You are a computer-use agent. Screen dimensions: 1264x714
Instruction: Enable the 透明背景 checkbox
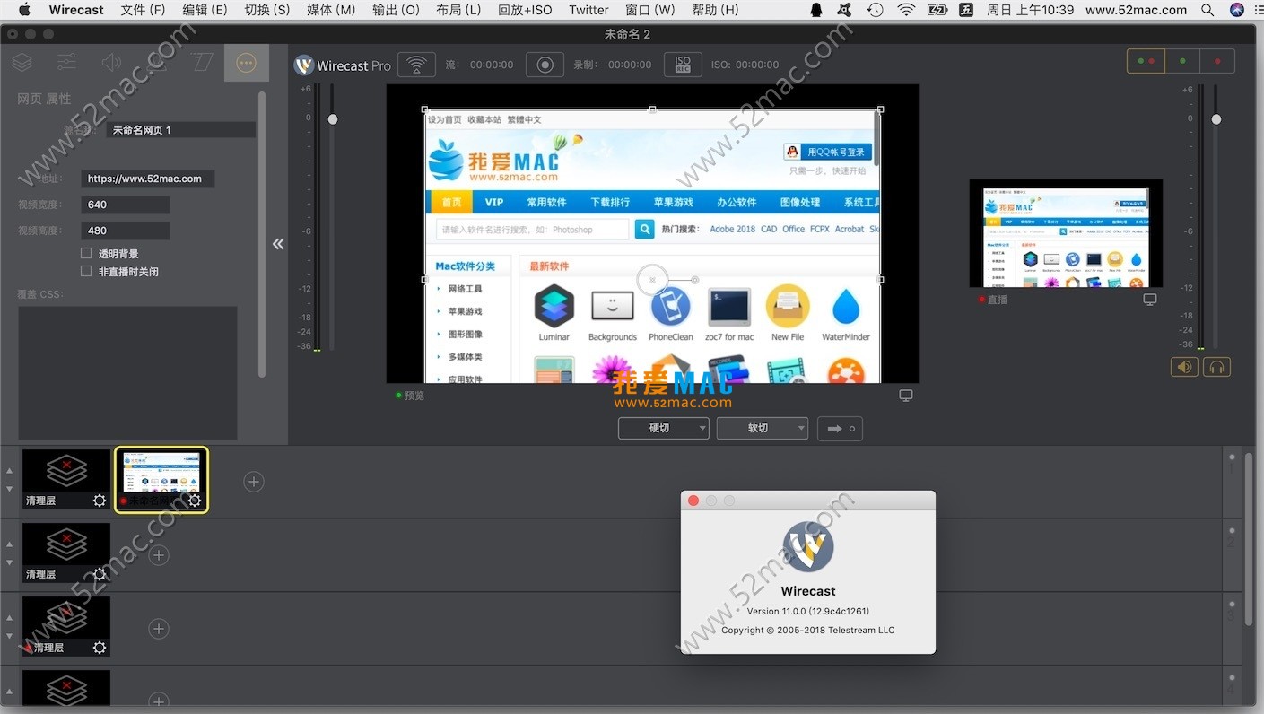[87, 254]
